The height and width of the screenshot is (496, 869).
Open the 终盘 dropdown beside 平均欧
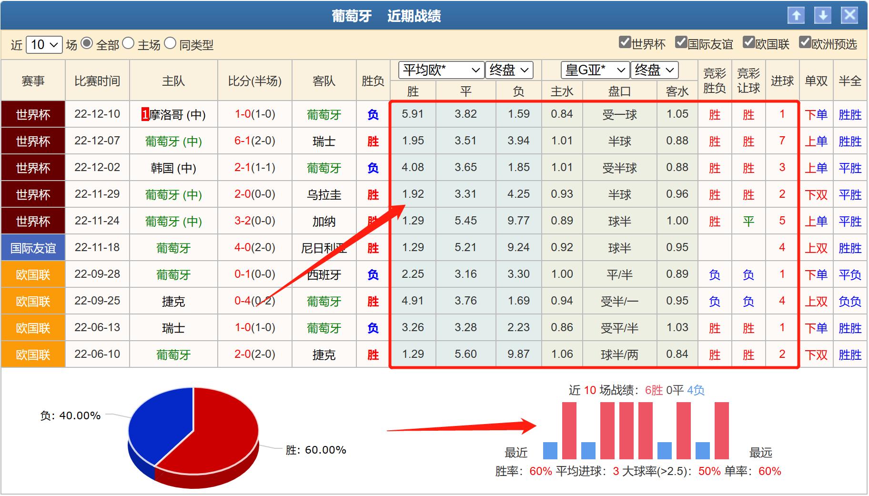point(508,70)
